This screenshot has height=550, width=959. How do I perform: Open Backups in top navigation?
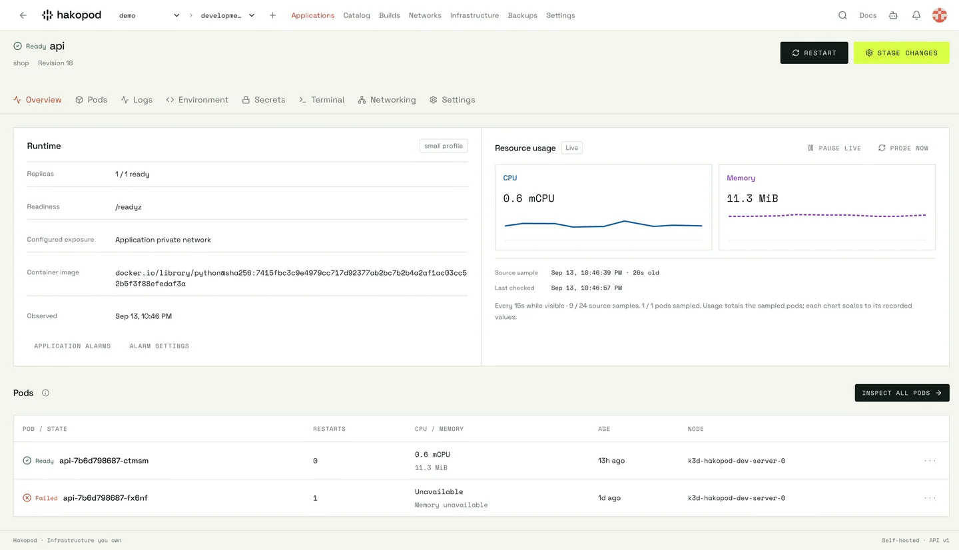pos(522,15)
